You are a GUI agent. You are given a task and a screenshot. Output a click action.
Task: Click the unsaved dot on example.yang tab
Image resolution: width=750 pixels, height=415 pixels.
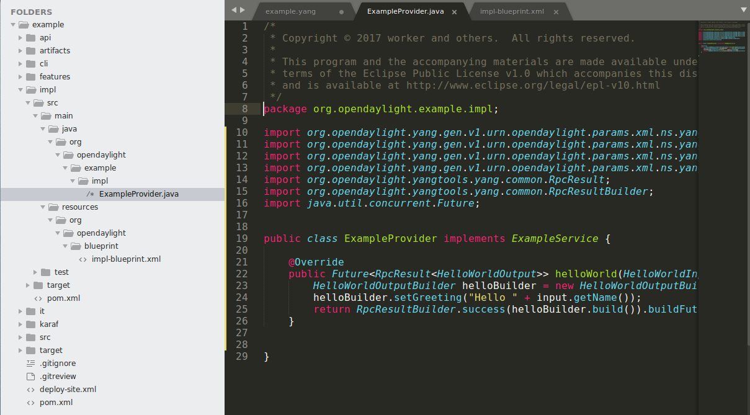click(x=341, y=12)
